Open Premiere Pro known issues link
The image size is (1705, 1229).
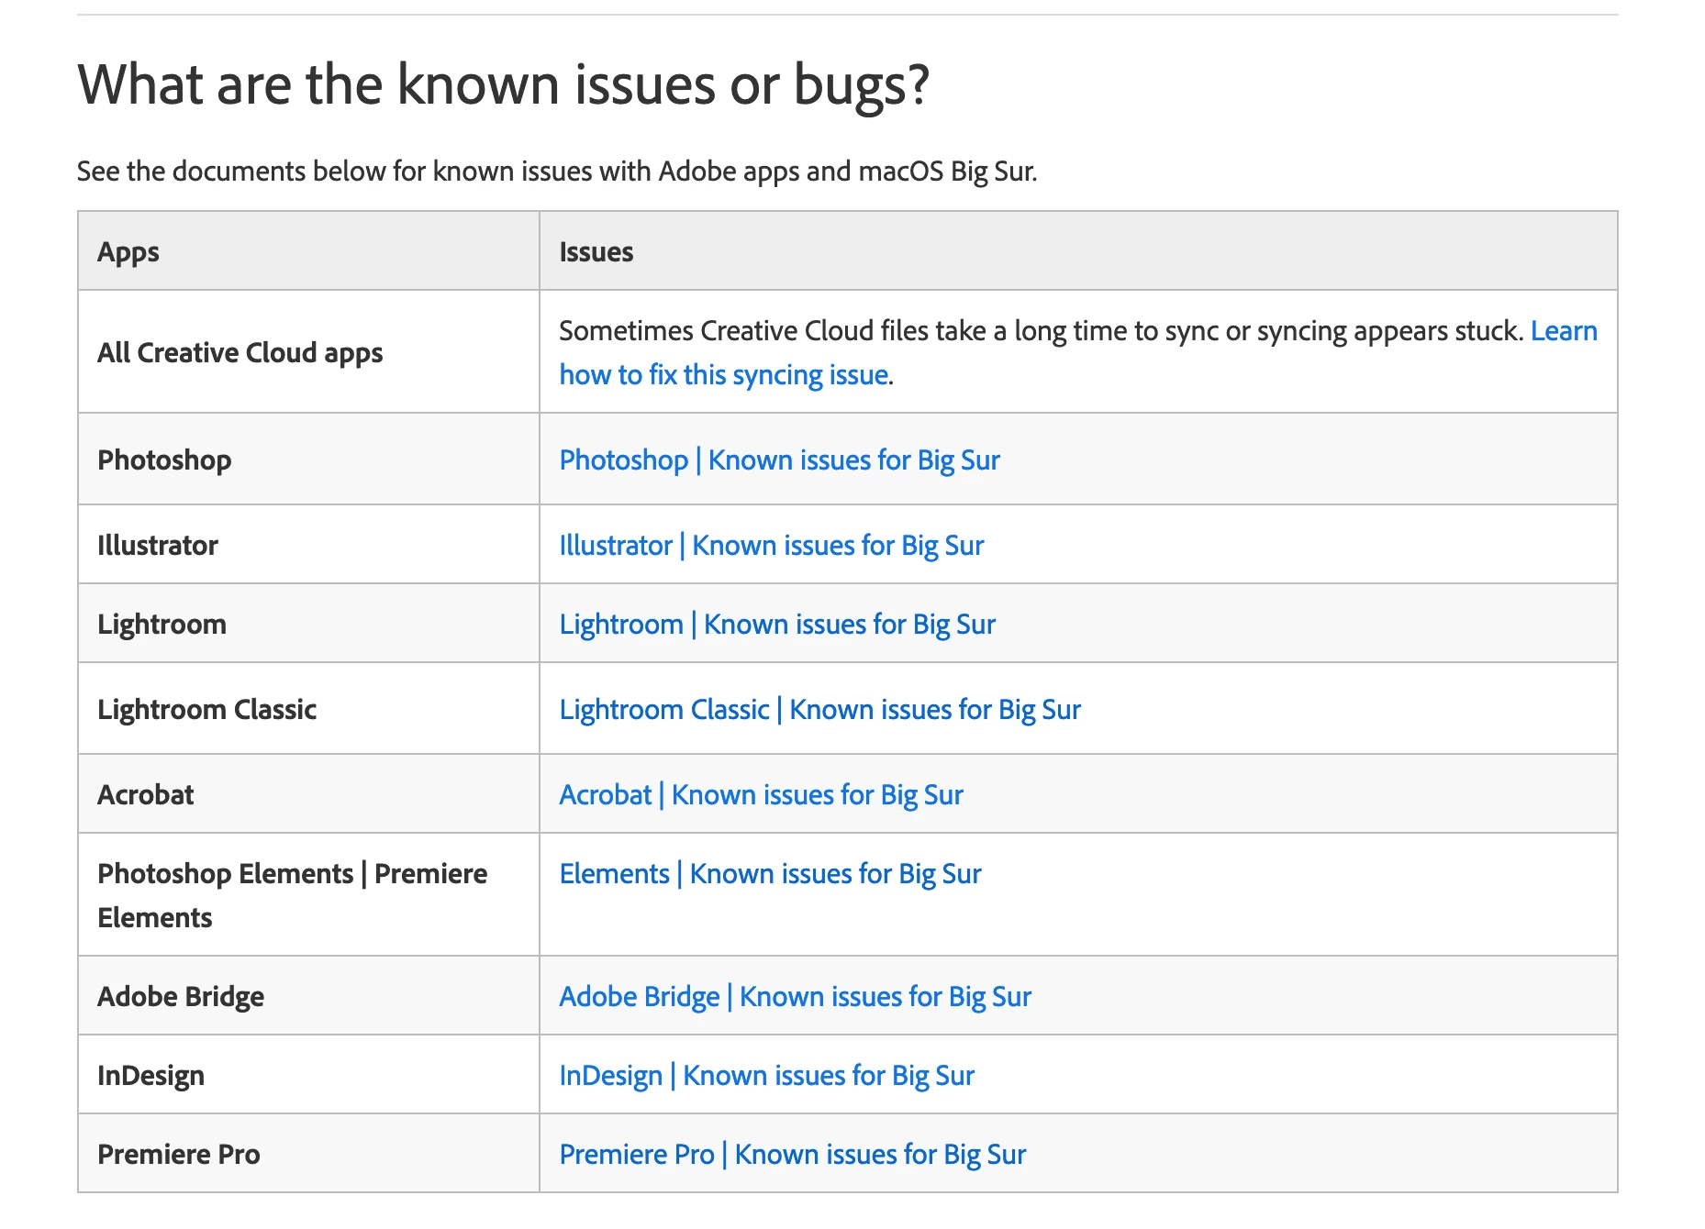tap(793, 1155)
